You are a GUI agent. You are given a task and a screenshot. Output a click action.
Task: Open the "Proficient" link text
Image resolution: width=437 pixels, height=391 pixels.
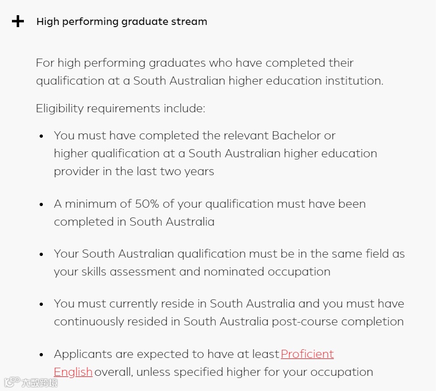click(x=307, y=354)
